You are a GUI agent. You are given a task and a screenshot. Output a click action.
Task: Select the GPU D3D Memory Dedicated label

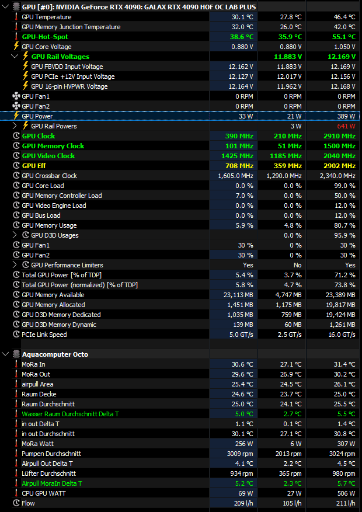[61, 315]
